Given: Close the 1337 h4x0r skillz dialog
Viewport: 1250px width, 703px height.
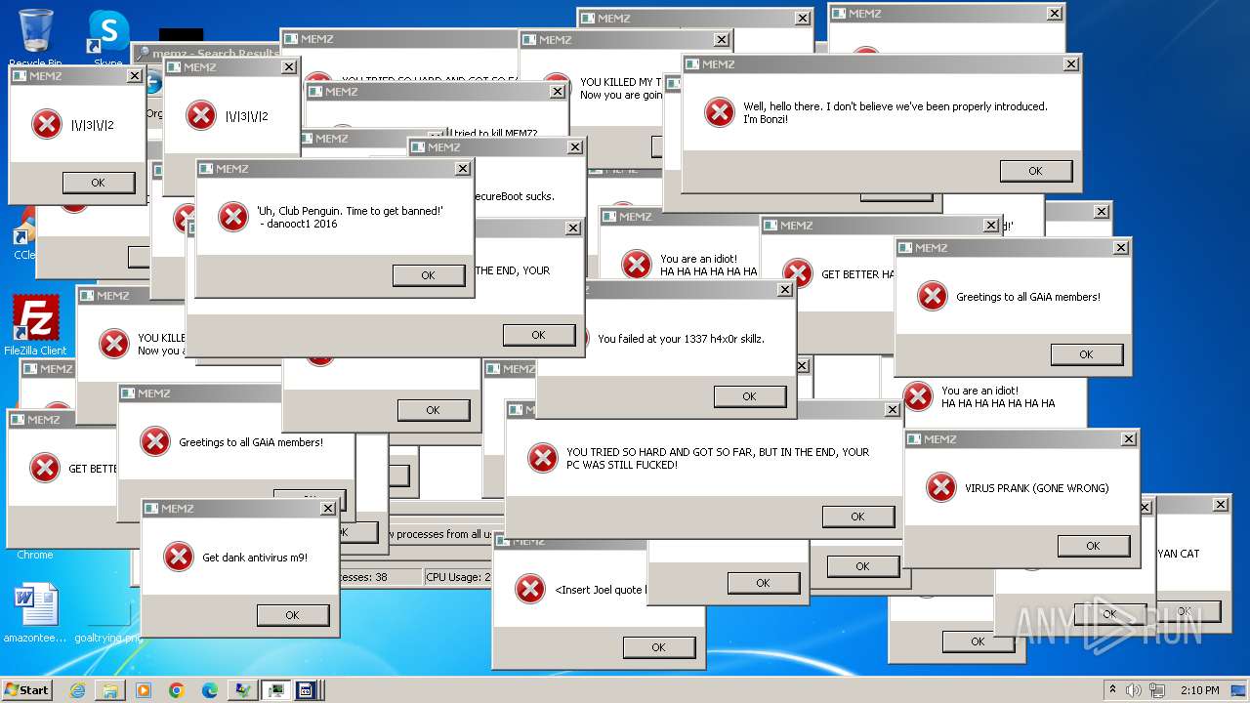Looking at the screenshot, I should (x=785, y=290).
